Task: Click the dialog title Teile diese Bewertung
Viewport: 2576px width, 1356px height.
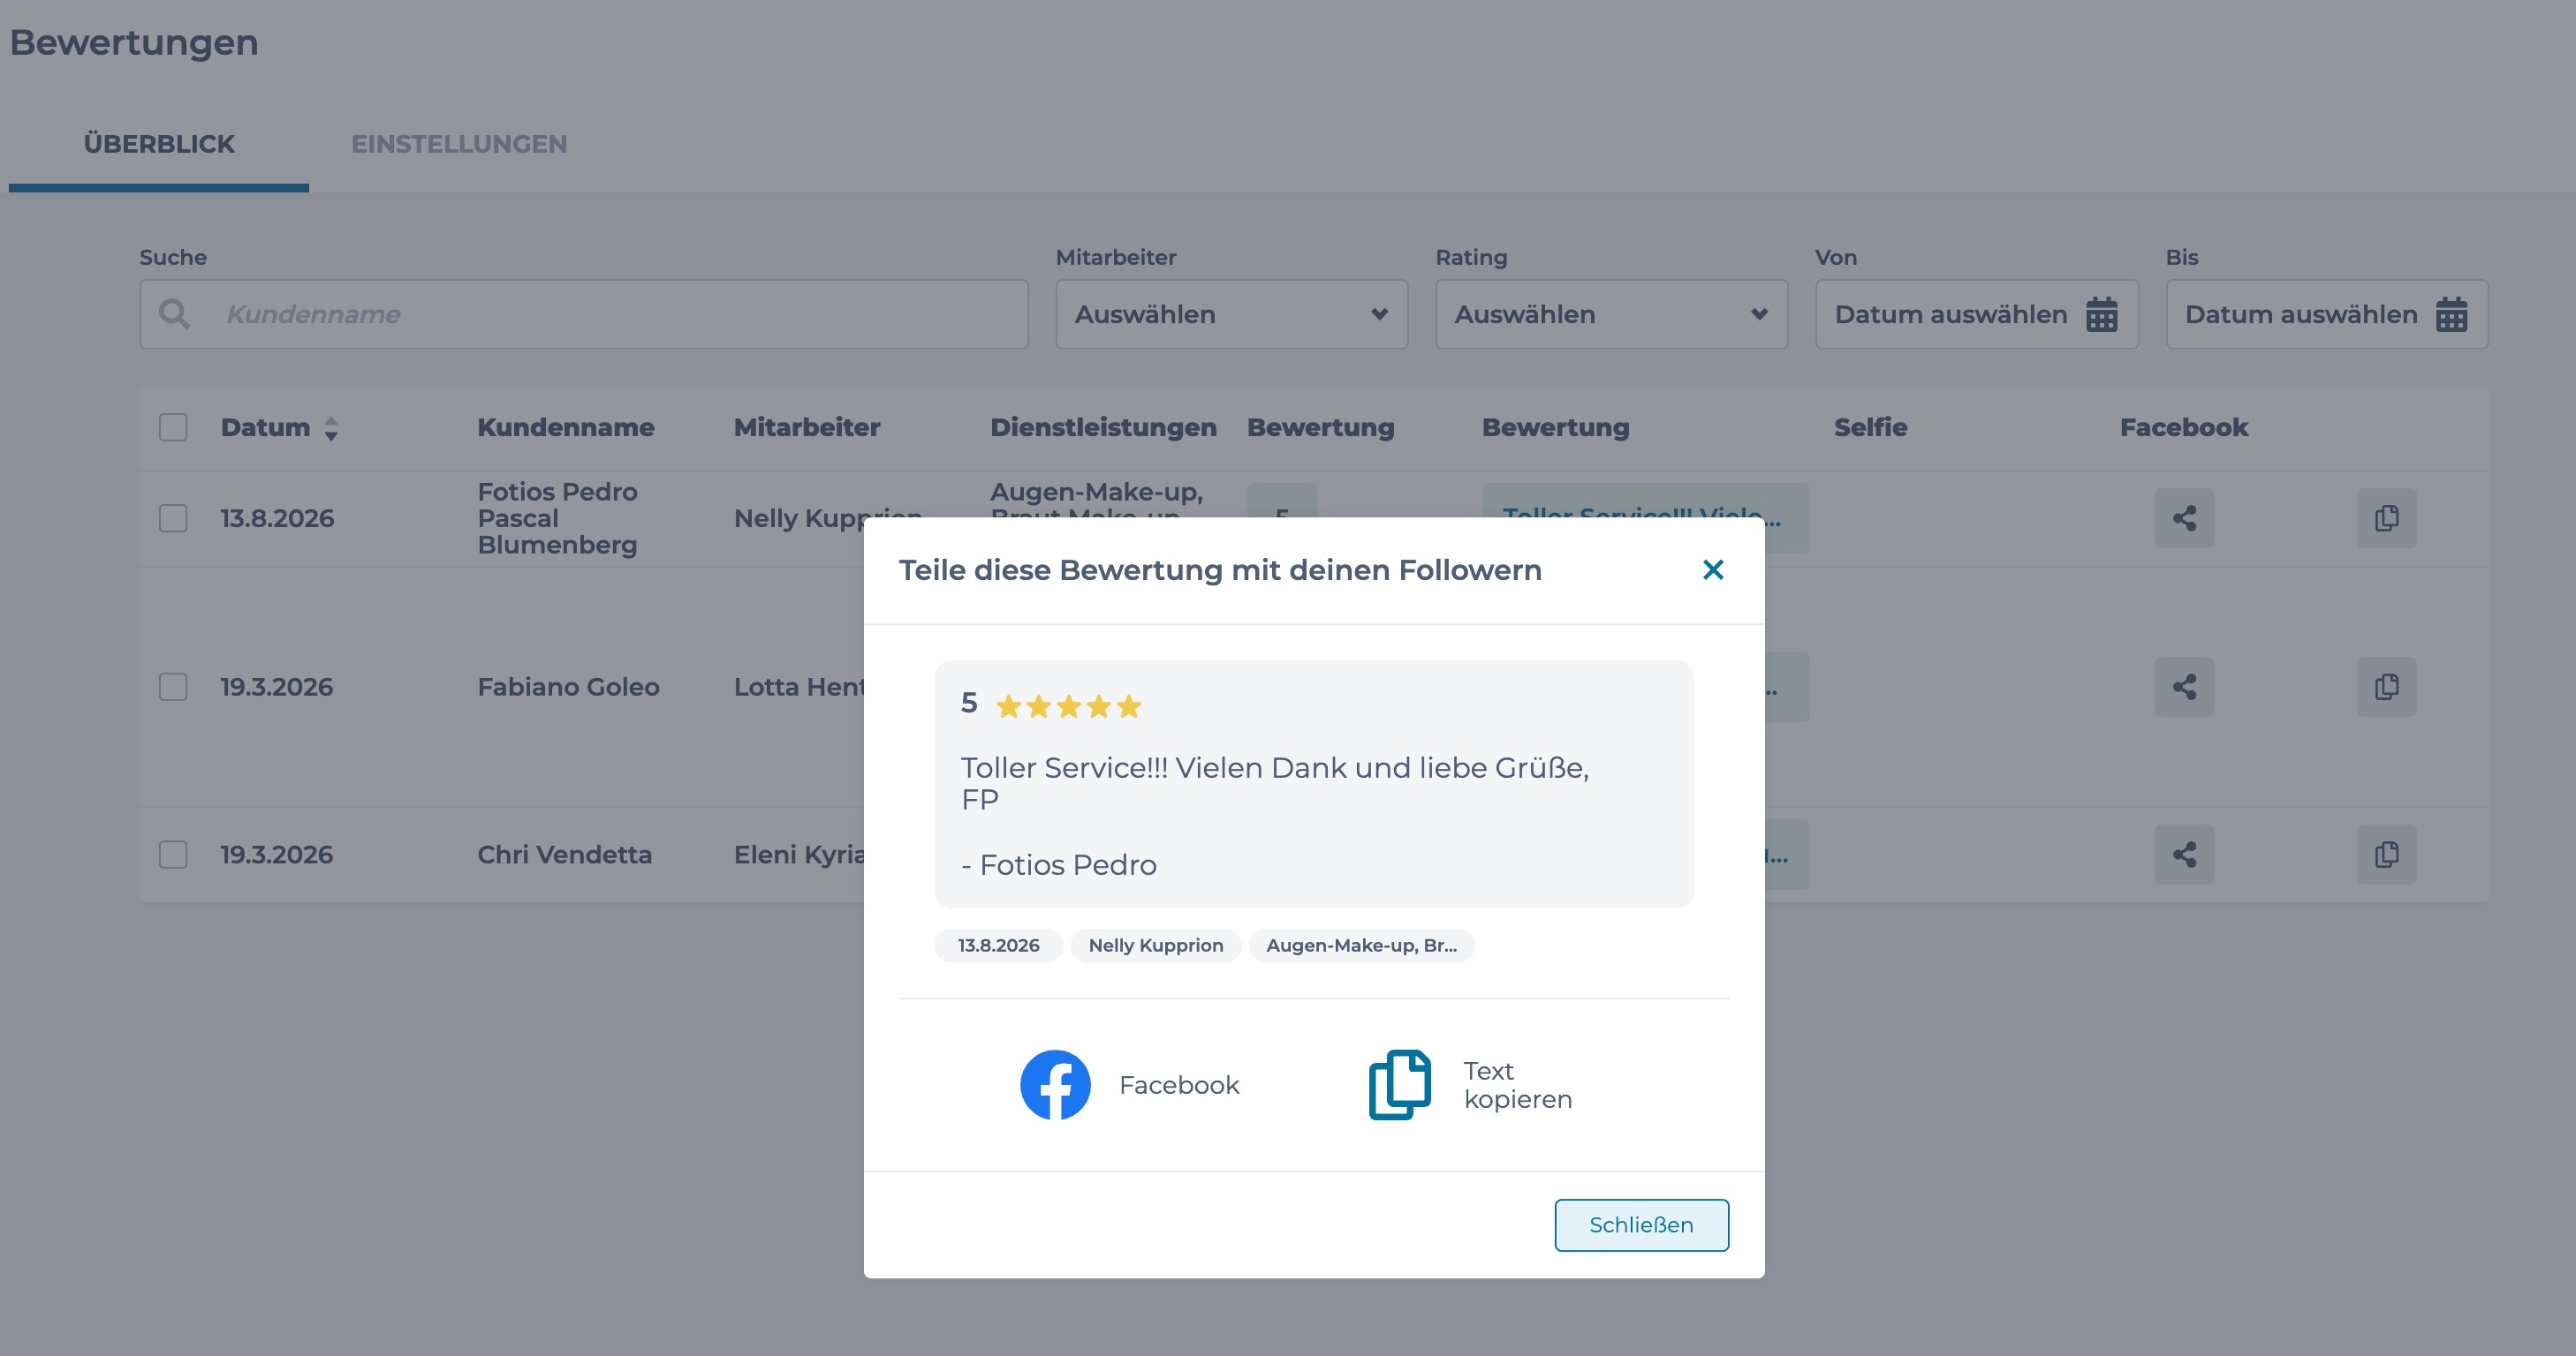Action: tap(1220, 569)
